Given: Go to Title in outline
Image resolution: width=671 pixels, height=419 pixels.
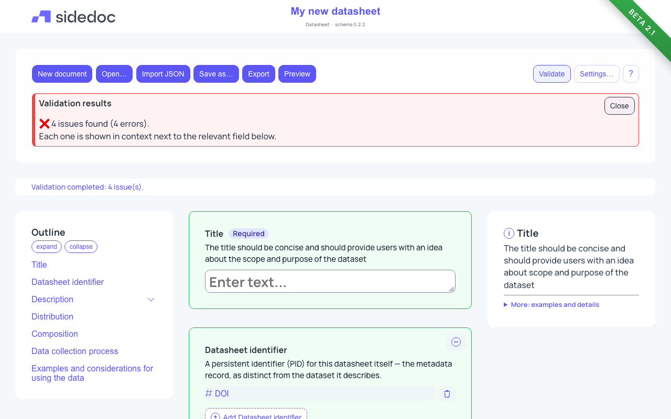Looking at the screenshot, I should click(x=39, y=265).
